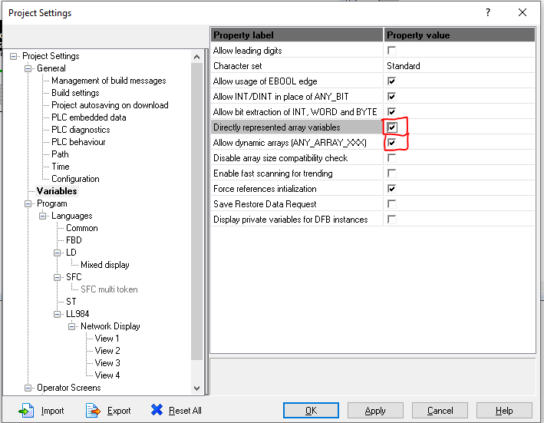Open Configuration settings item
Image resolution: width=544 pixels, height=423 pixels.
pyautogui.click(x=75, y=179)
